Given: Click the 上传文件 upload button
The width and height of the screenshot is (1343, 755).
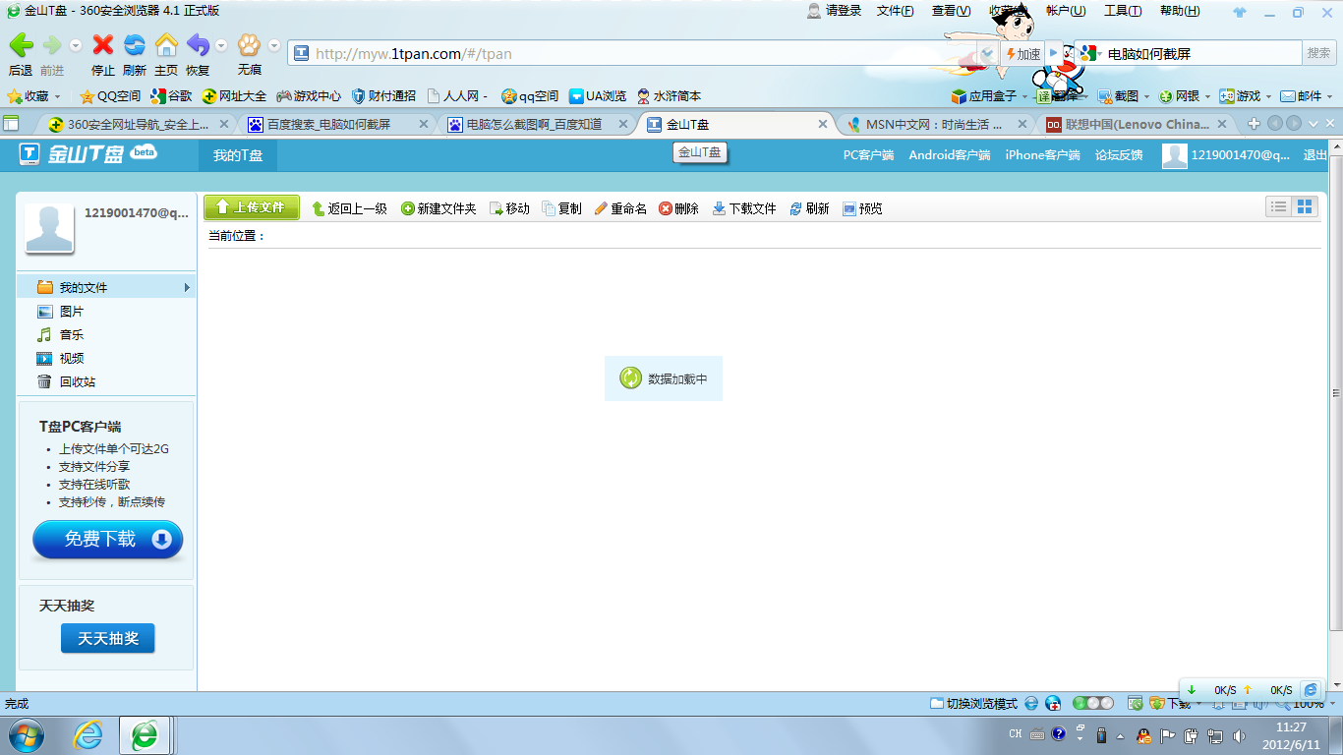Looking at the screenshot, I should click(252, 207).
